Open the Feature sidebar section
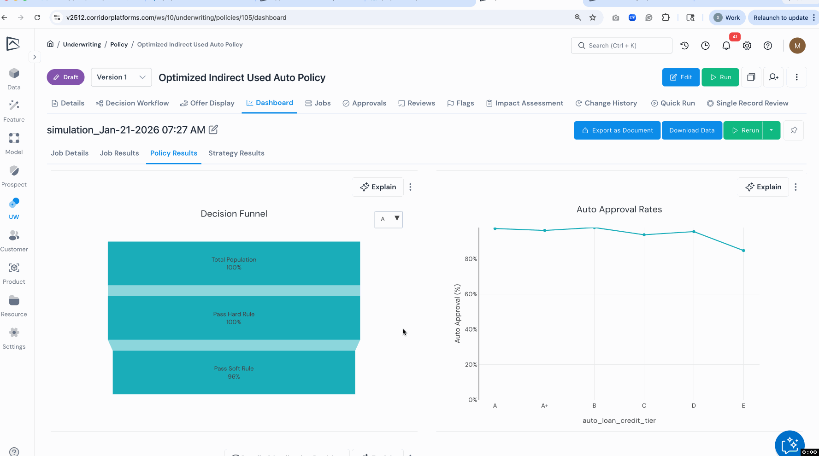The height and width of the screenshot is (456, 819). tap(14, 111)
